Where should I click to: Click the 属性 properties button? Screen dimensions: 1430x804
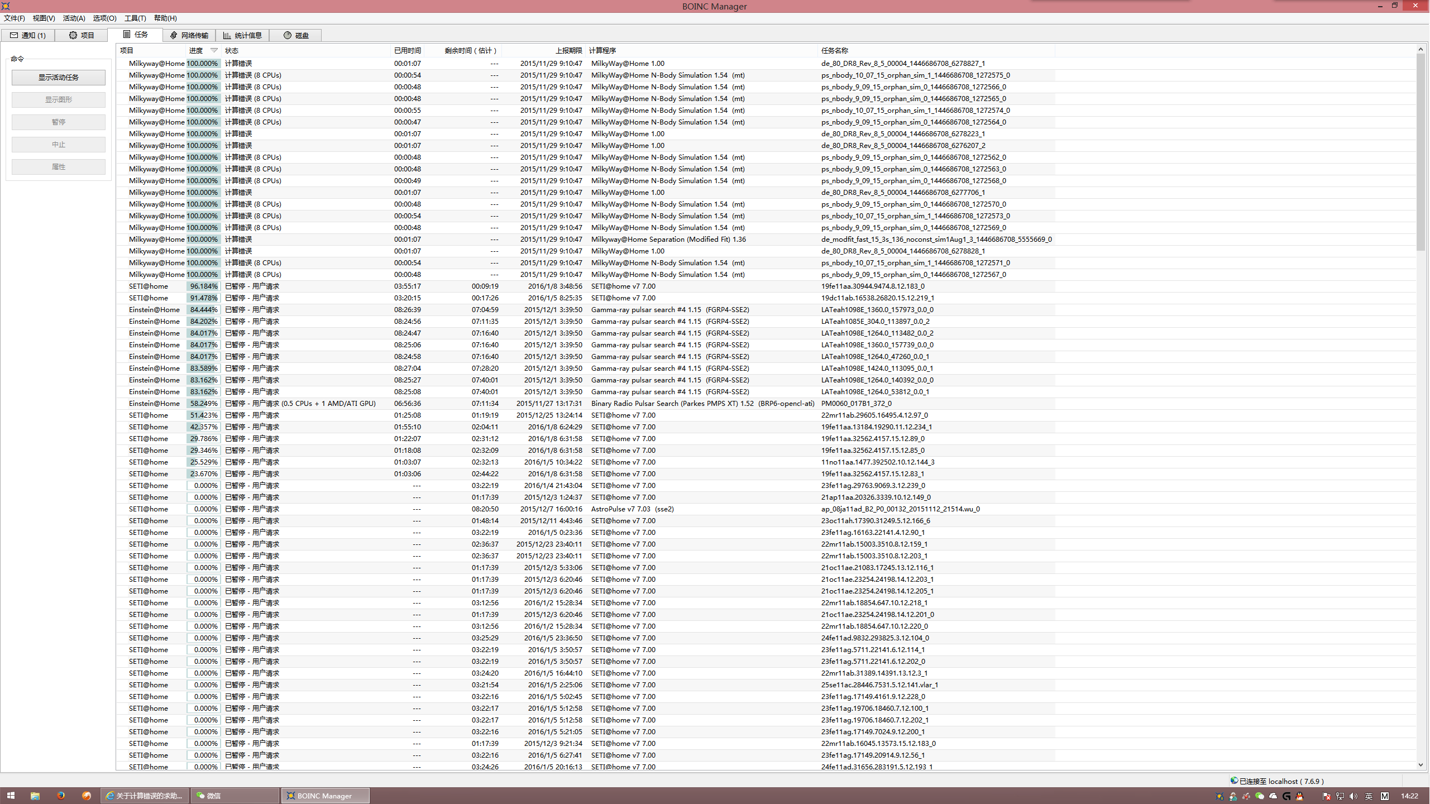(x=59, y=167)
